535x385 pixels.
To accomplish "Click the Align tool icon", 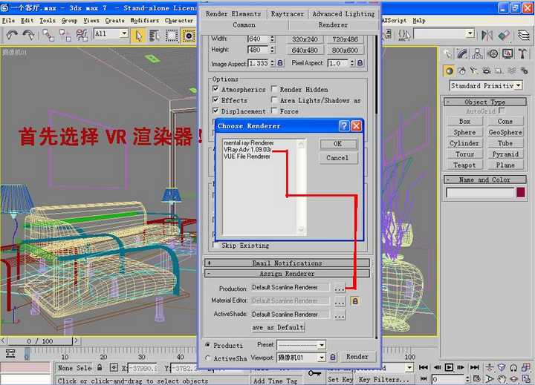I will [504, 35].
